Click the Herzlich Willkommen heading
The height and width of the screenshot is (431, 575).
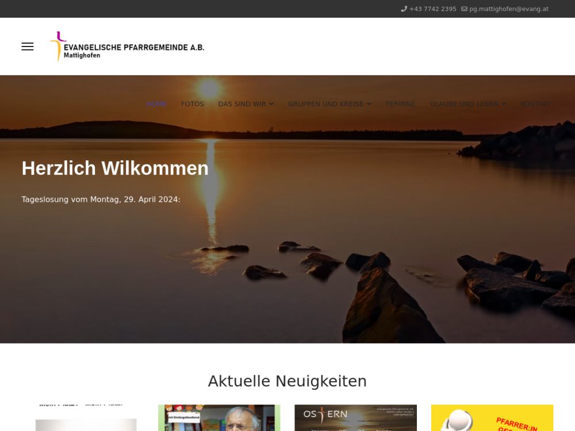point(115,168)
